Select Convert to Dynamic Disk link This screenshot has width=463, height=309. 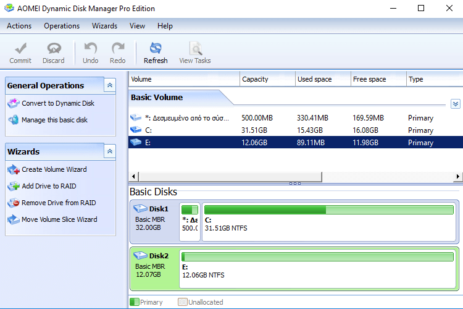pyautogui.click(x=58, y=103)
